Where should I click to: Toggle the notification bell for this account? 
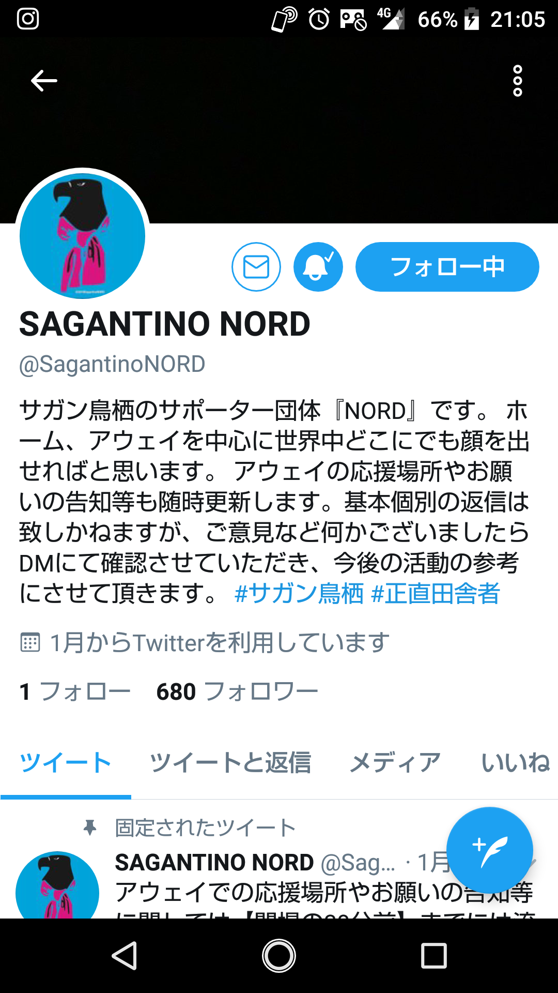[318, 267]
